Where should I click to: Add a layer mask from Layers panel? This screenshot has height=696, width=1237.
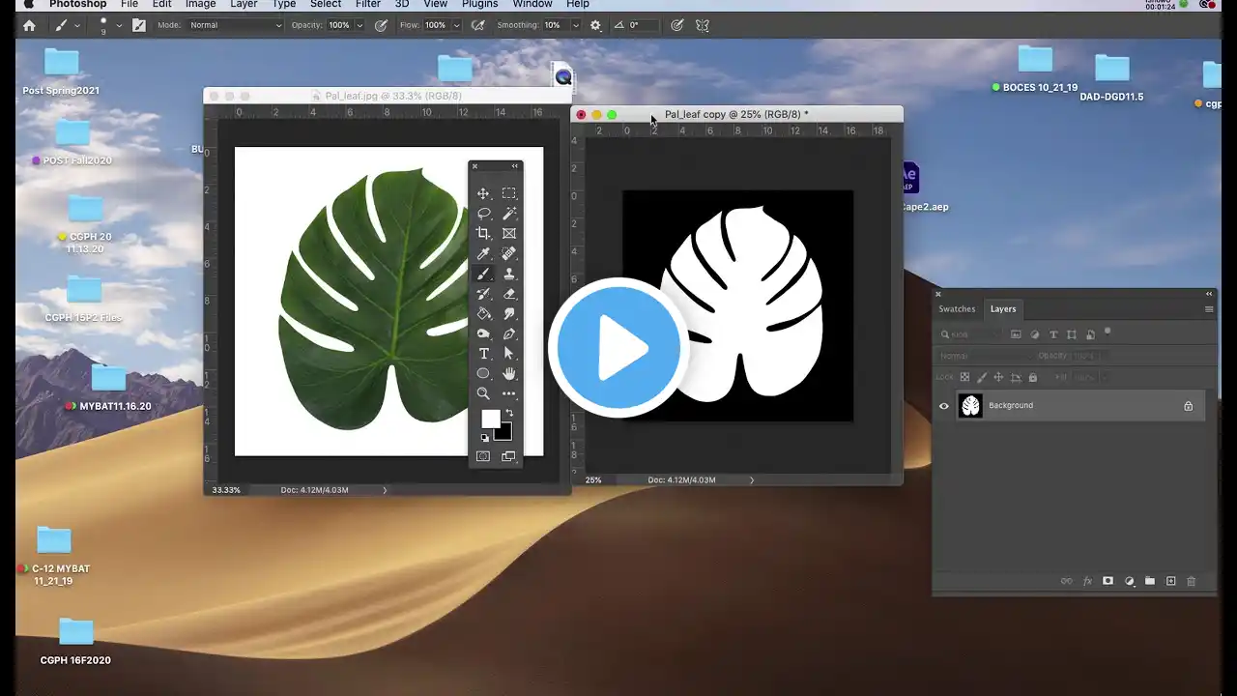tap(1108, 581)
